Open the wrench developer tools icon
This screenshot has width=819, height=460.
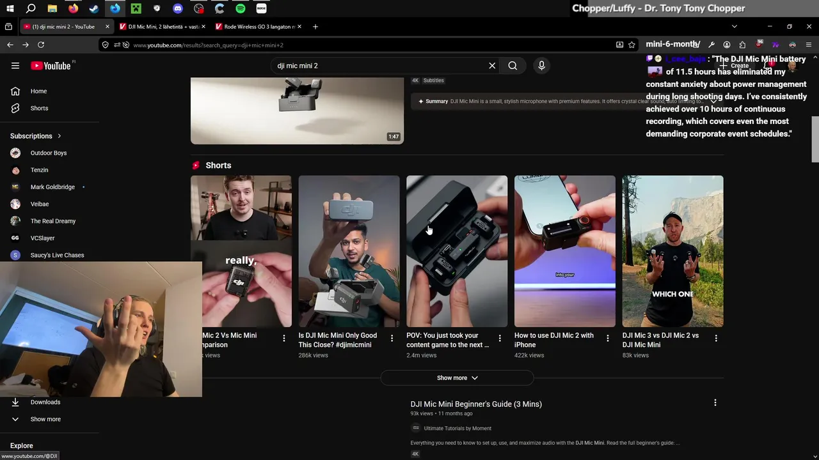[711, 45]
